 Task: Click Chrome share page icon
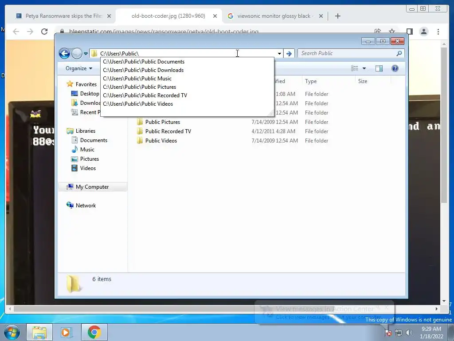coord(378,32)
